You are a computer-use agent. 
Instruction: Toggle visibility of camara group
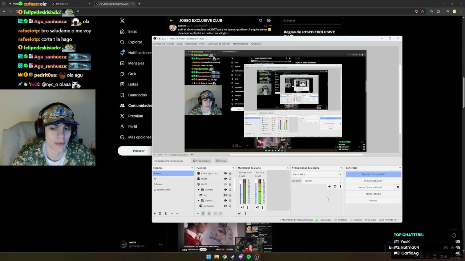click(225, 190)
